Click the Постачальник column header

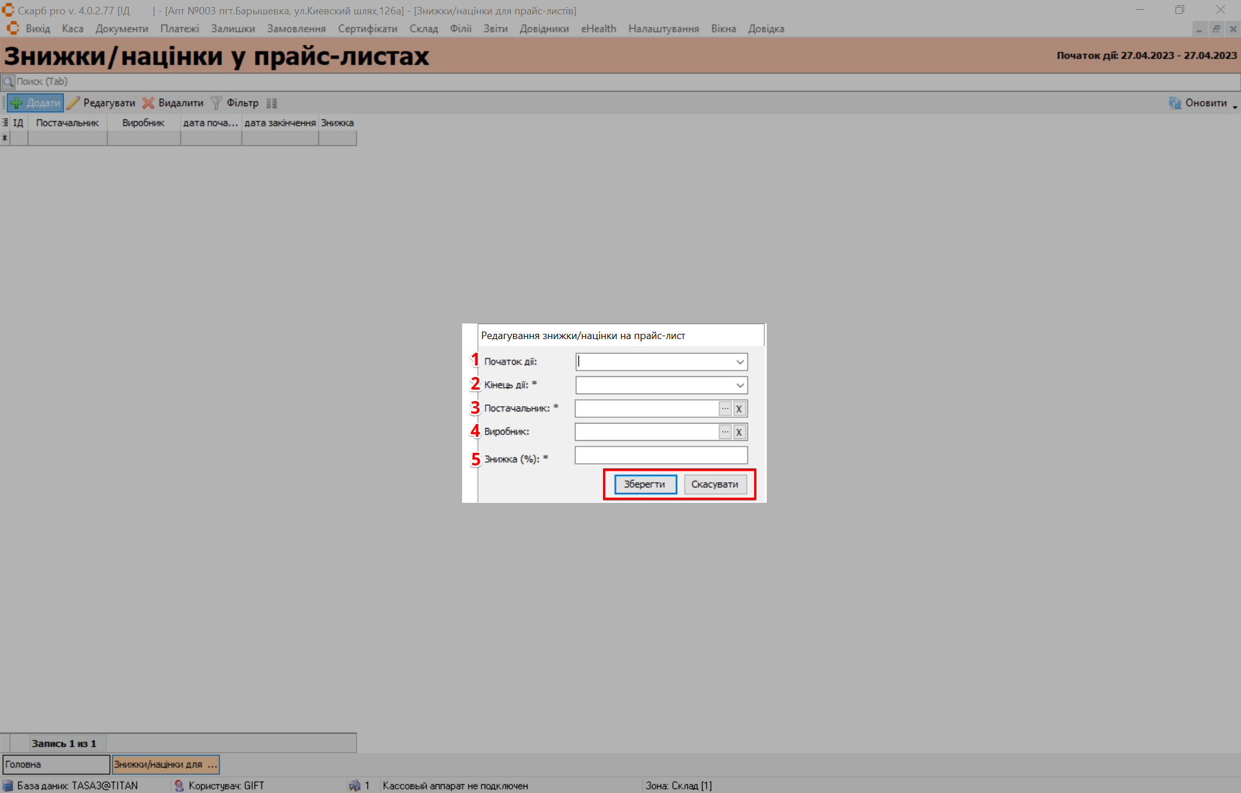tap(67, 123)
